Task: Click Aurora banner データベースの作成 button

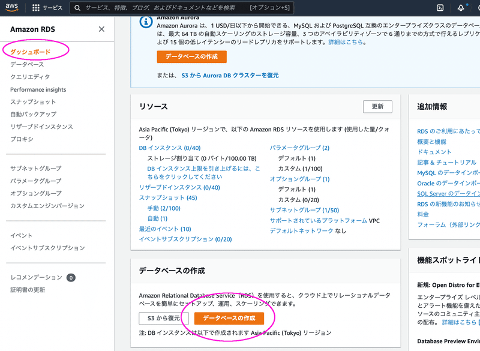Action: click(191, 56)
